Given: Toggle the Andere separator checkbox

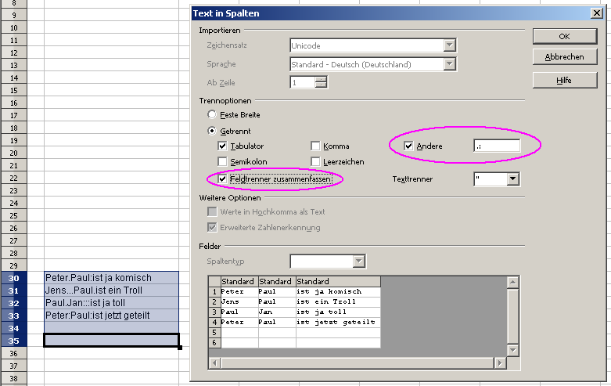Looking at the screenshot, I should [x=409, y=146].
